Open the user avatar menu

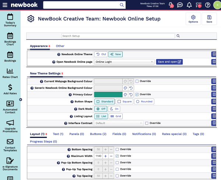click(217, 5)
